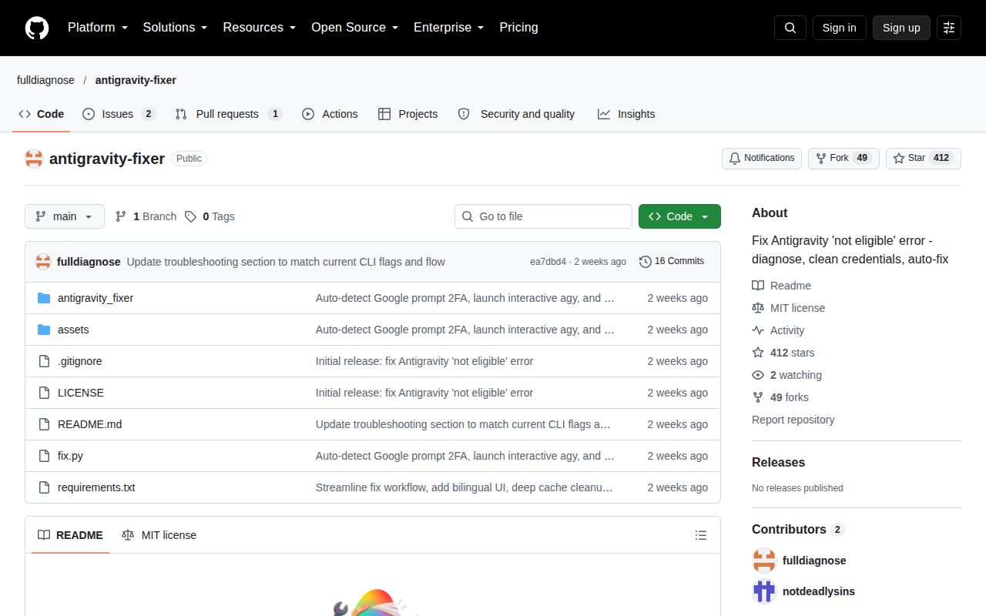Screen dimensions: 986x616
Task: Click the assets folder icon
Action: tap(44, 330)
